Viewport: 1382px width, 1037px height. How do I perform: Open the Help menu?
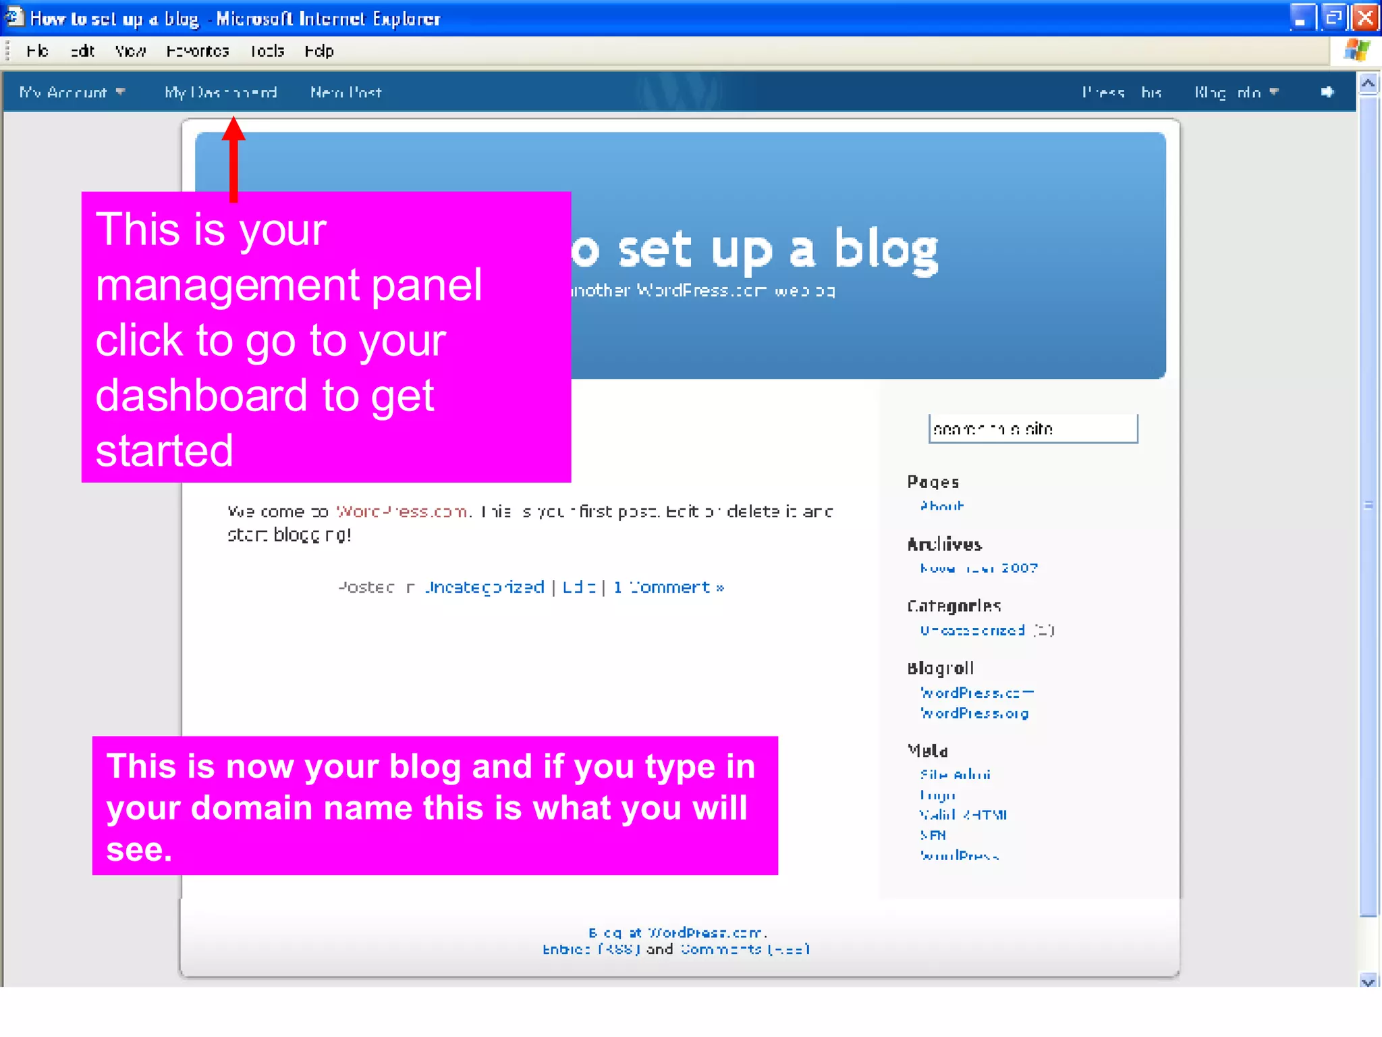[x=319, y=51]
